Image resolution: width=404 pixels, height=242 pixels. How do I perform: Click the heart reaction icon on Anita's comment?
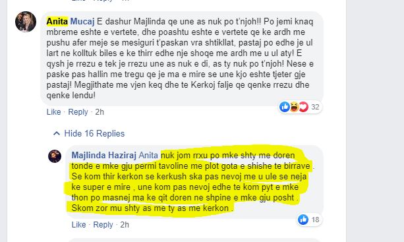point(303,107)
